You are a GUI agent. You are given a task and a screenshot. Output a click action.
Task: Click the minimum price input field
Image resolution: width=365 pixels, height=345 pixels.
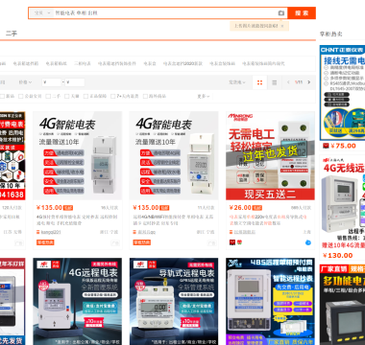(52, 82)
